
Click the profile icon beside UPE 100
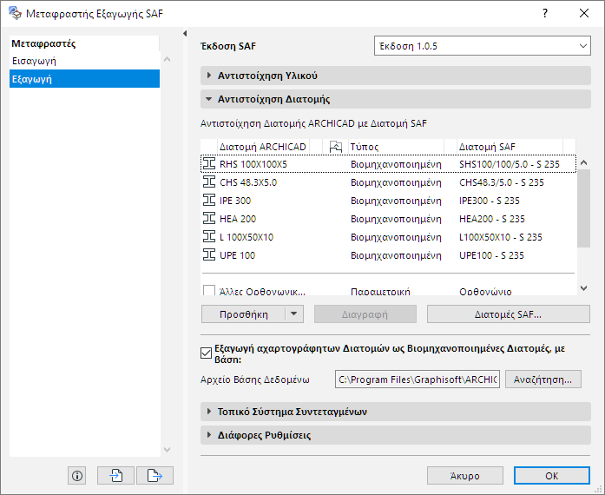click(208, 255)
